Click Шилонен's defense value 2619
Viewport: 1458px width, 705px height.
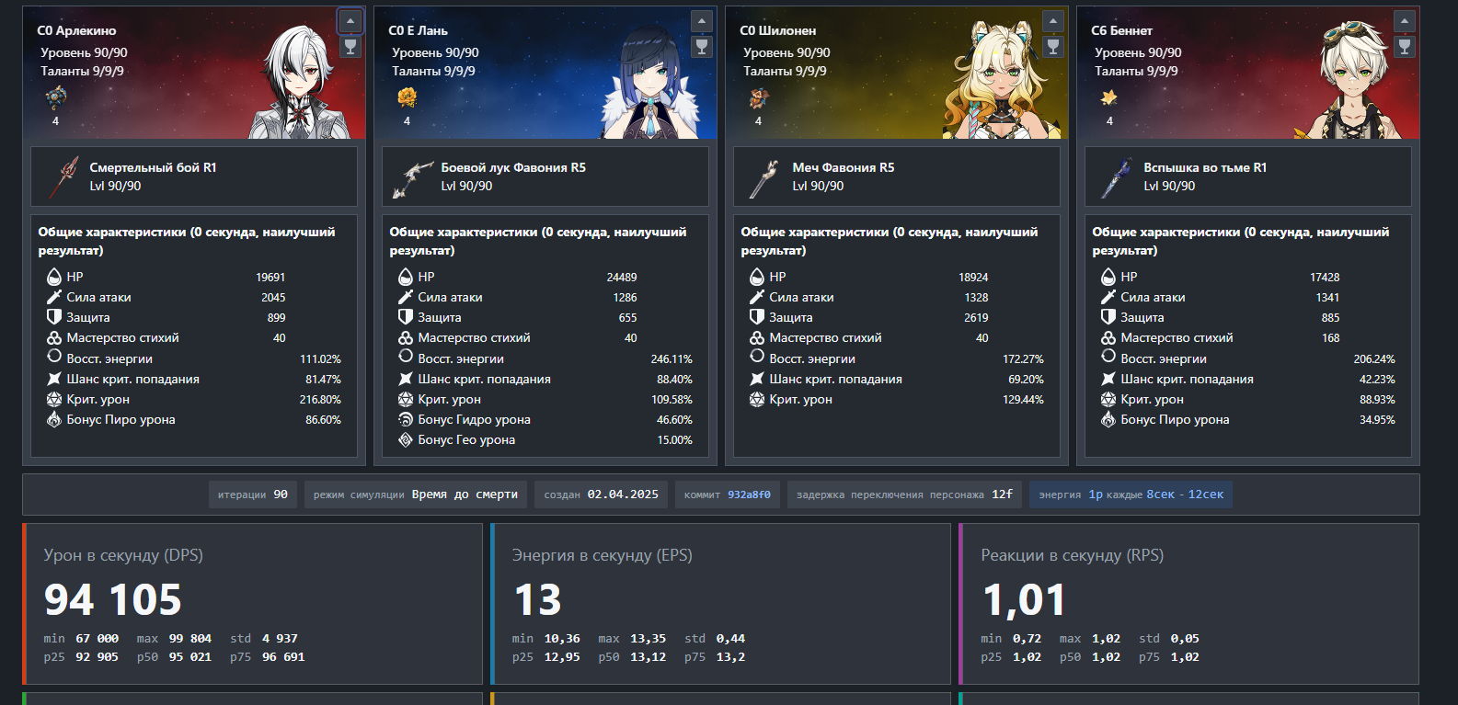[x=976, y=317]
